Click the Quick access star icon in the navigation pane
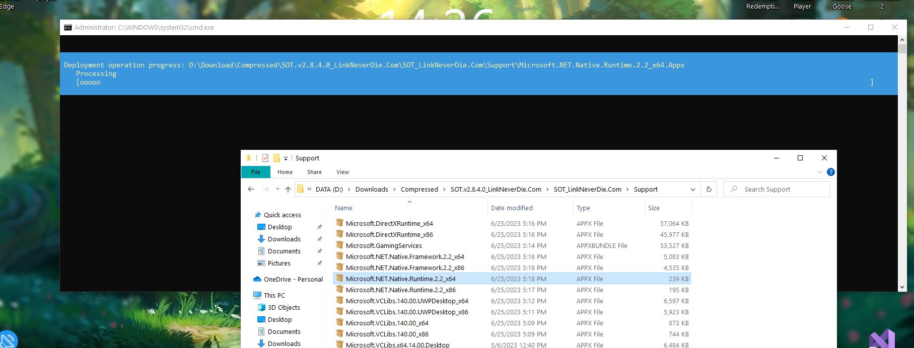The height and width of the screenshot is (348, 914). click(258, 215)
